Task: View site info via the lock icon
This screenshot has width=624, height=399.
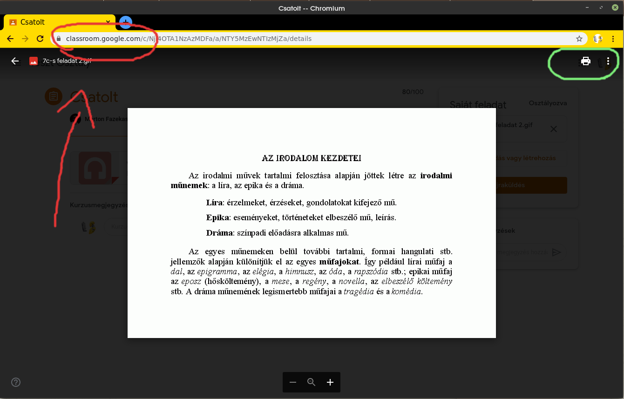Action: [x=59, y=39]
